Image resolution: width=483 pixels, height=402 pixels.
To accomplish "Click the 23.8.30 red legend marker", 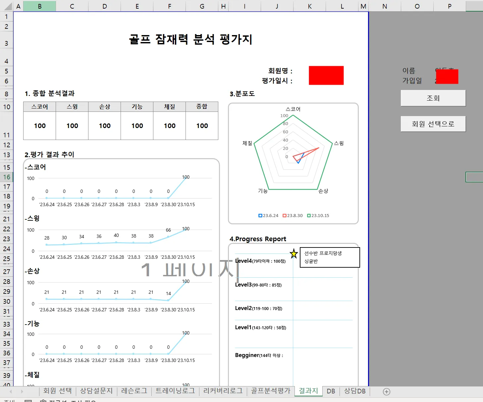I will coord(284,216).
